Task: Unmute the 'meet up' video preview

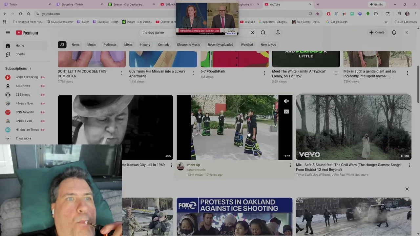Action: 286,101
